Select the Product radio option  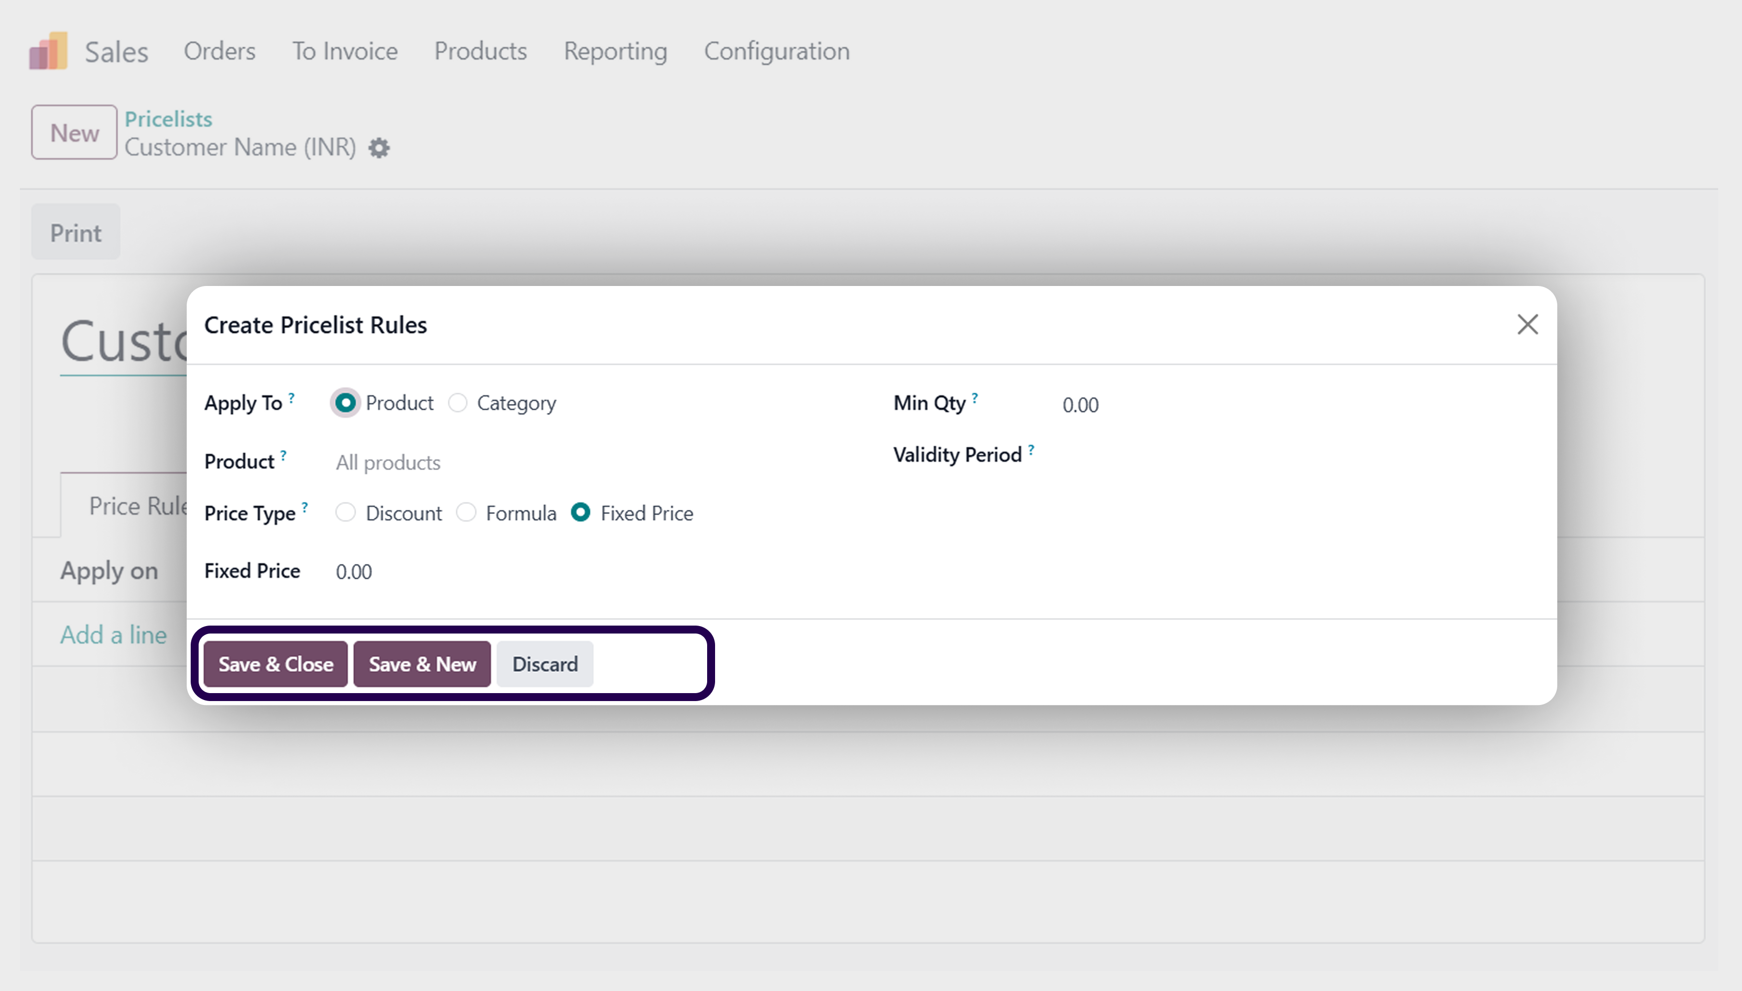click(x=346, y=403)
